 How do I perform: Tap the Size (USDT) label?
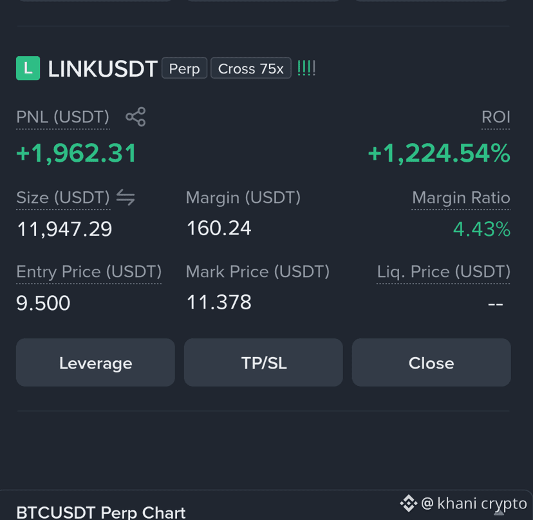click(63, 198)
